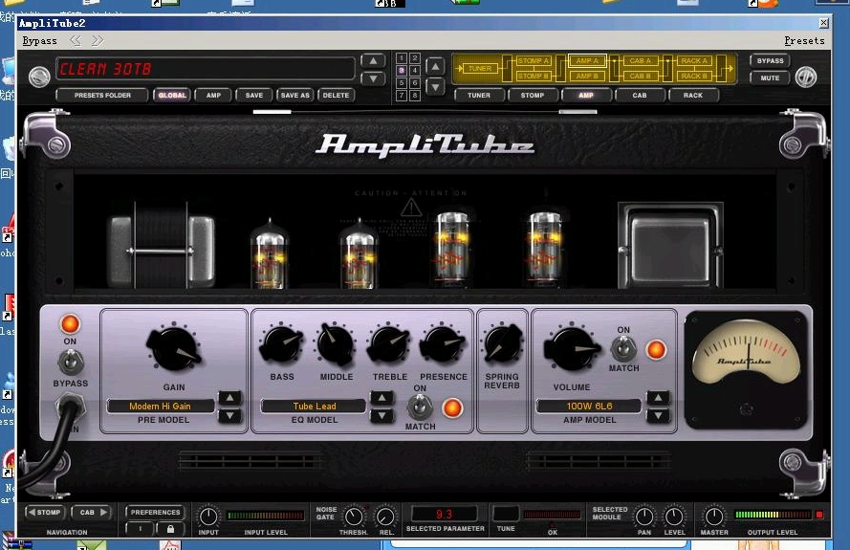Open the Bypass menu

point(39,41)
